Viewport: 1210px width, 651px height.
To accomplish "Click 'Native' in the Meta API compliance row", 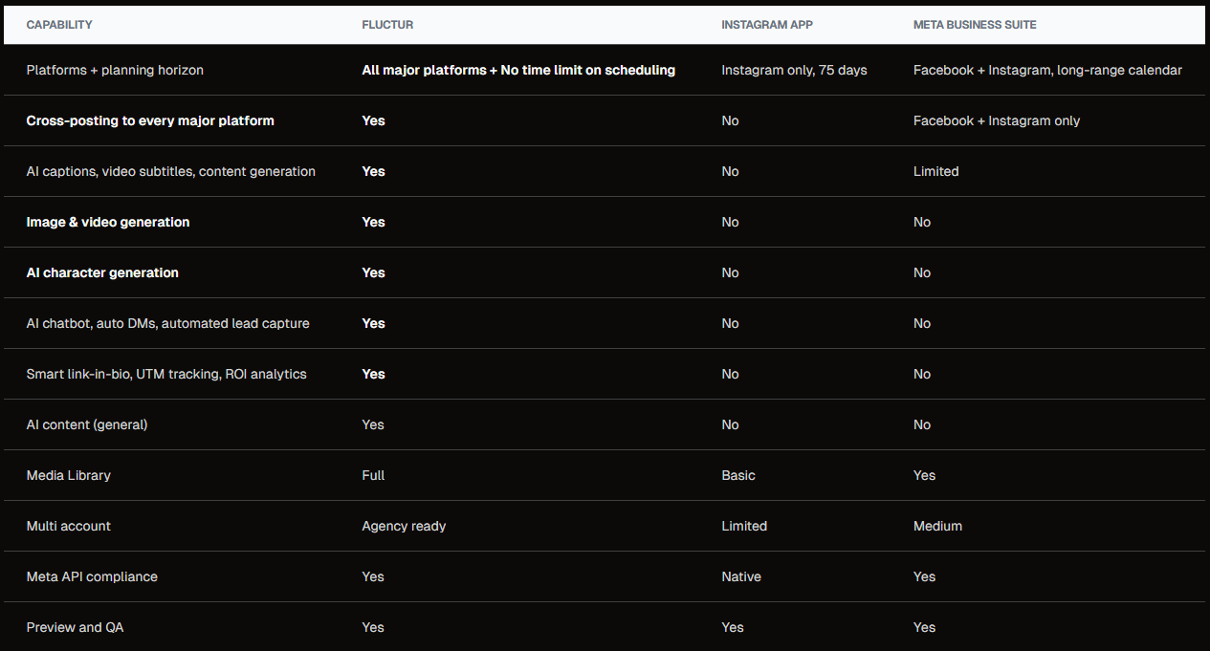I will (741, 576).
